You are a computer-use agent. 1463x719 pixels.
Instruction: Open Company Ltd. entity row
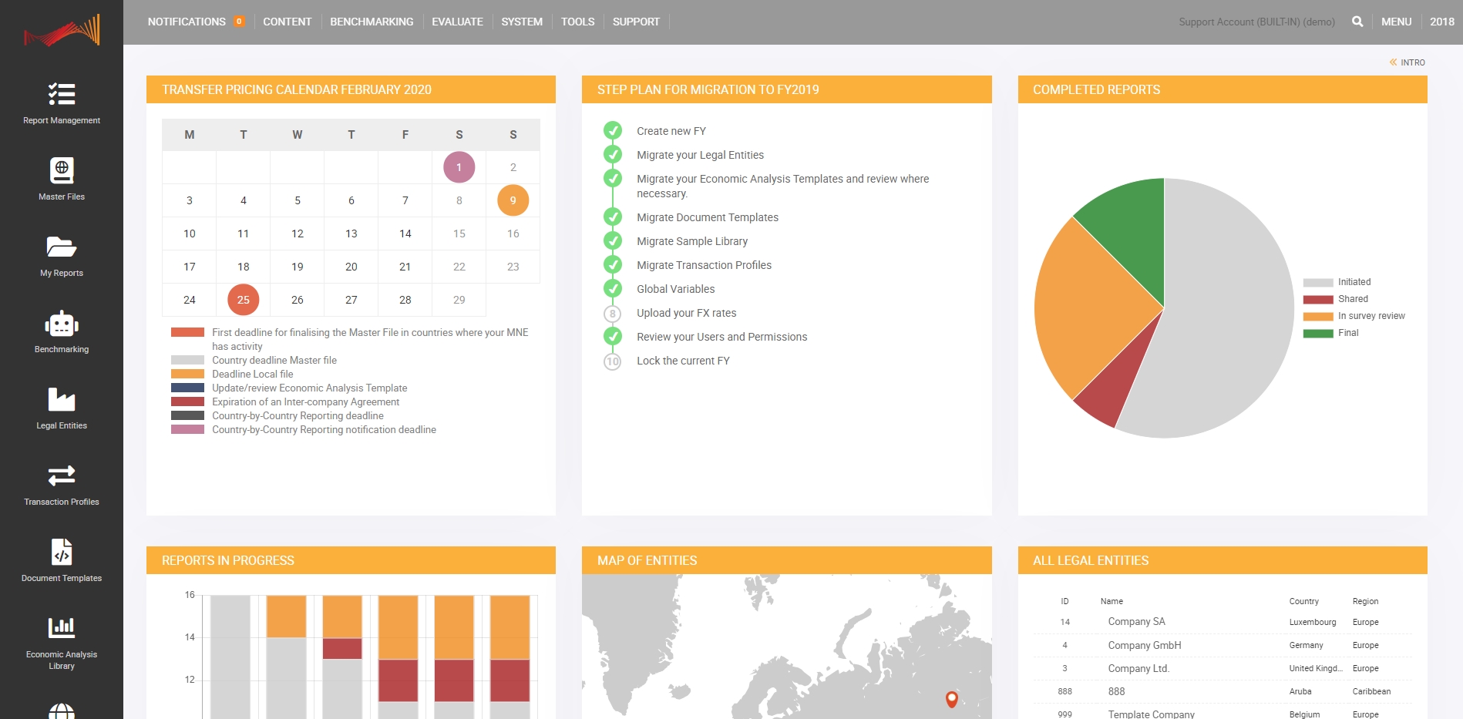pos(1223,668)
